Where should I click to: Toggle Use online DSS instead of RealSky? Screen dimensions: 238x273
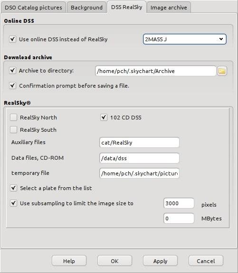click(12, 39)
